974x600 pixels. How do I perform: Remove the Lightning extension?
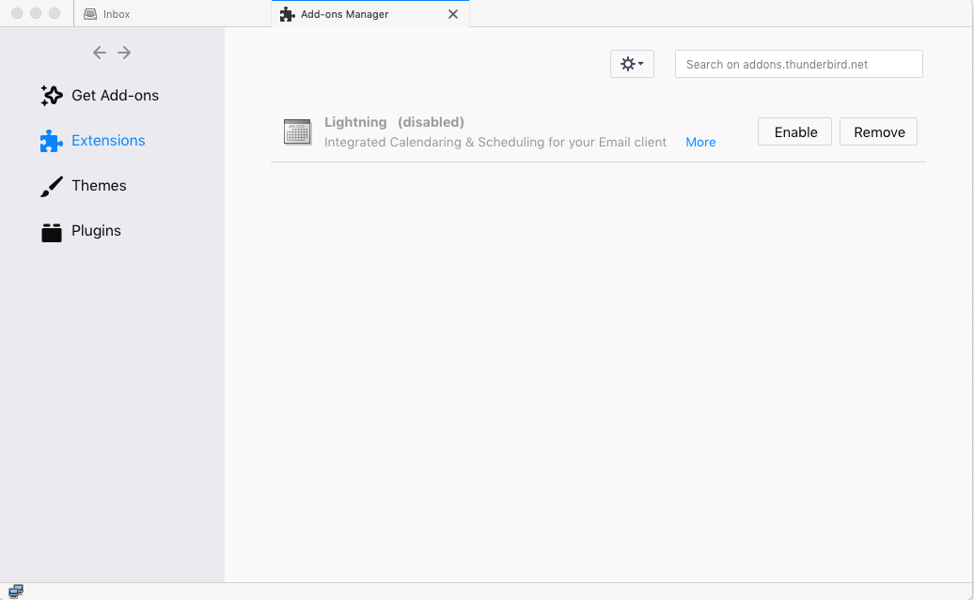[x=878, y=132]
